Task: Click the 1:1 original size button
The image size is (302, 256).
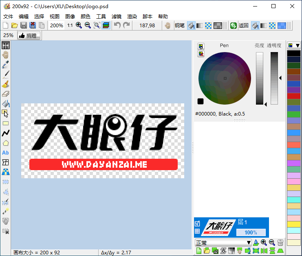Action: click(70, 25)
